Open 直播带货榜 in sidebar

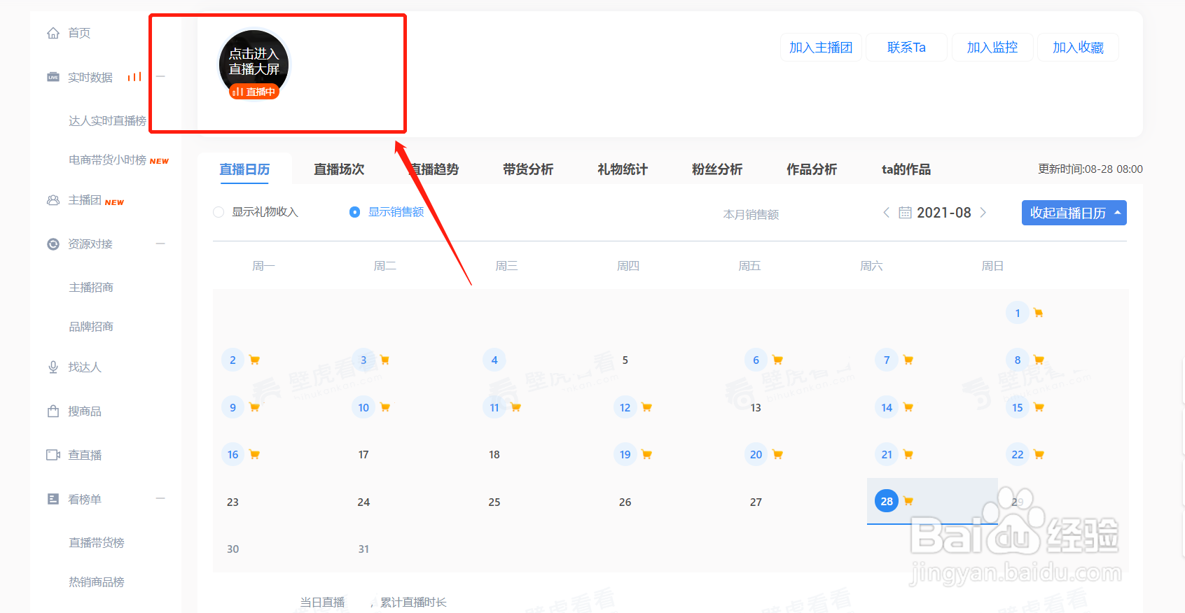tap(97, 543)
